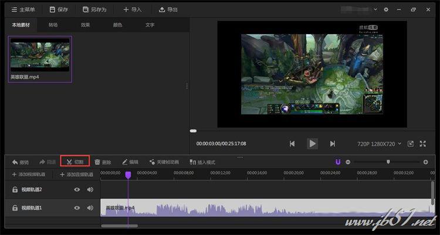Expand the account dropdown arrow beside settings
Viewport: 440px width, 235px height.
point(376,9)
